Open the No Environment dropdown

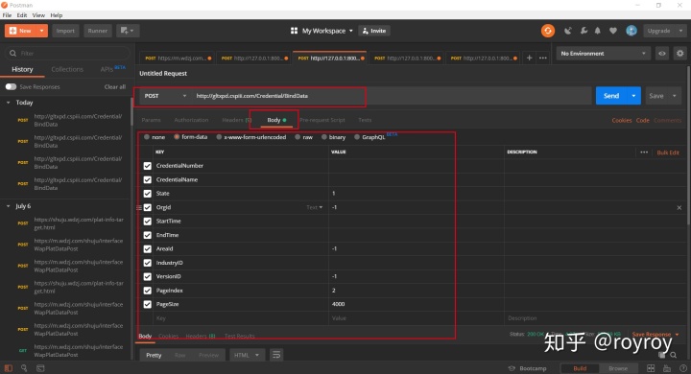[603, 54]
